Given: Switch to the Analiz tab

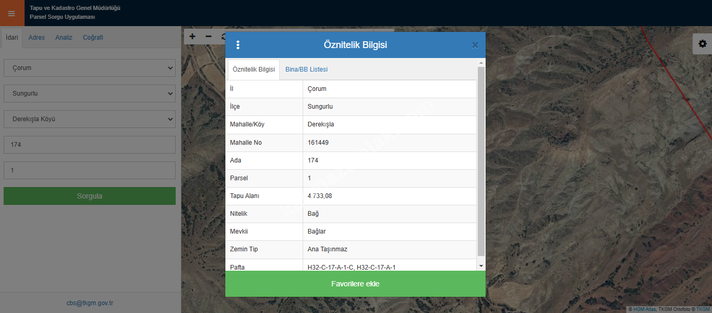Looking at the screenshot, I should point(64,38).
